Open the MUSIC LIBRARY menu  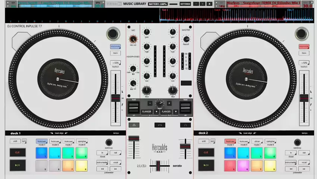click(135, 4)
